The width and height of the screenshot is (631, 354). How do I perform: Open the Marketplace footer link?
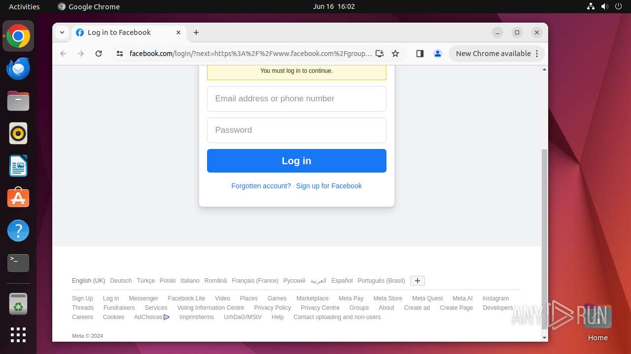313,298
